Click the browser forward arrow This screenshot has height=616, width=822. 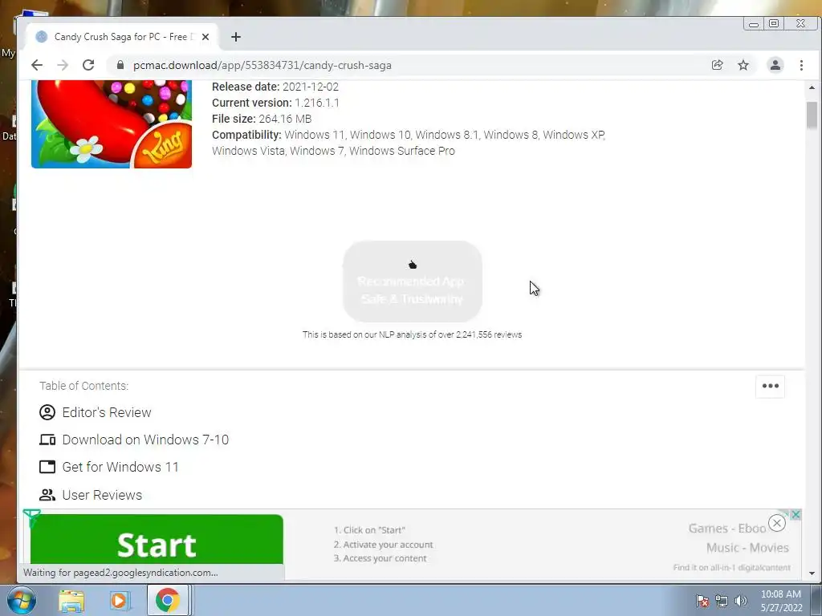point(63,65)
